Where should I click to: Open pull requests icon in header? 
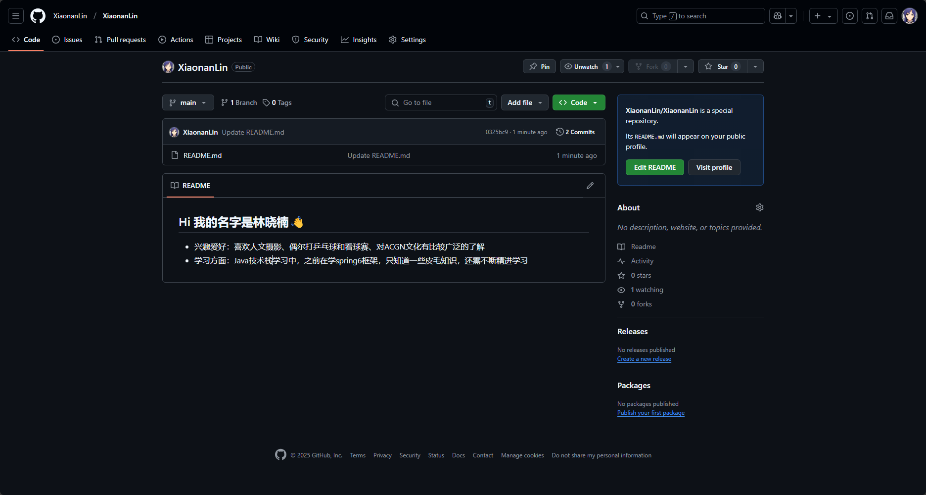870,16
